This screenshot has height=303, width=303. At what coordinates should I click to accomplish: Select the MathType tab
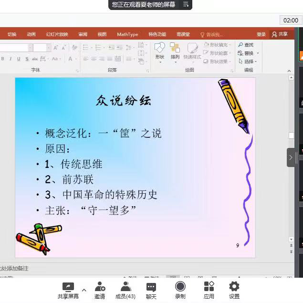[x=127, y=34]
